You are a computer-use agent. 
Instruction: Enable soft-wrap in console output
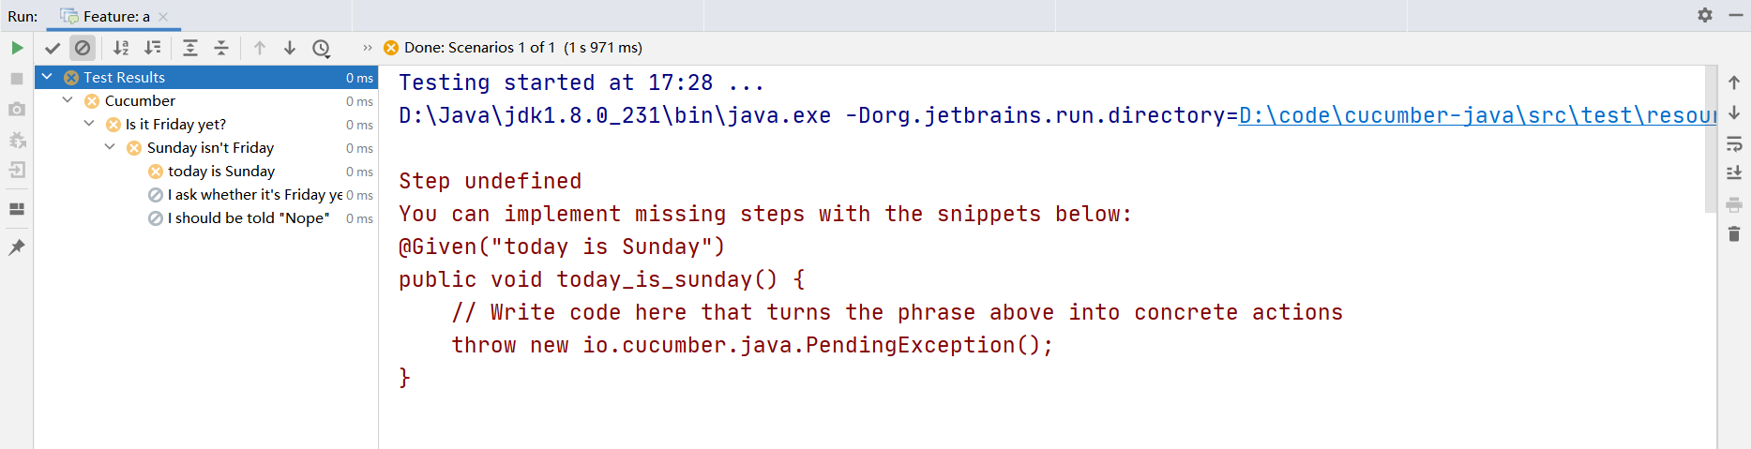pyautogui.click(x=1734, y=144)
